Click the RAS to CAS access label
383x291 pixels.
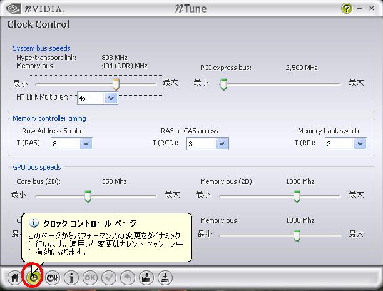189,131
